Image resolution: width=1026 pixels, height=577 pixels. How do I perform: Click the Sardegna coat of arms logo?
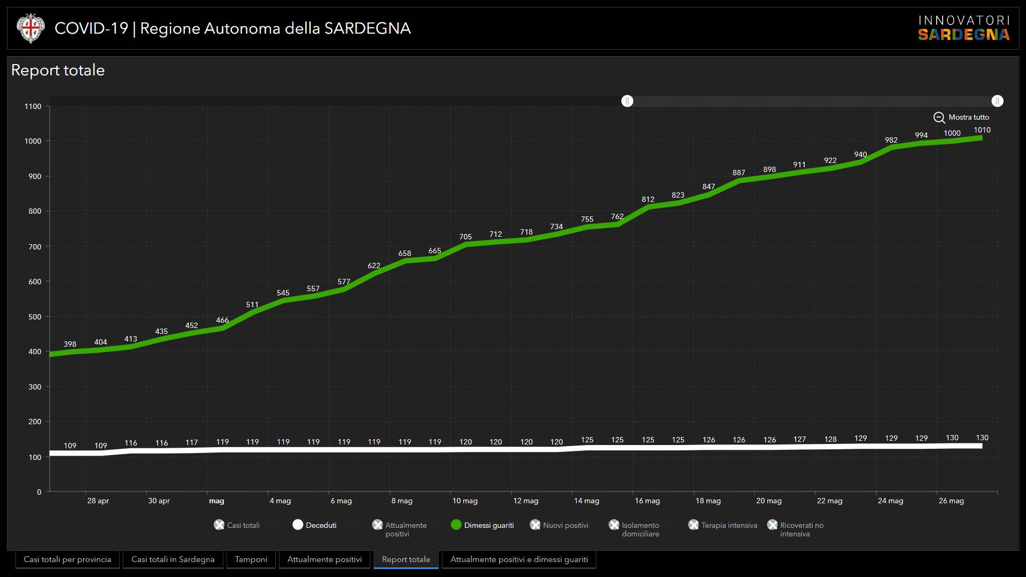click(30, 28)
